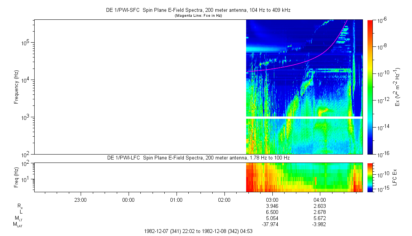
Task: Pick the 02:00 time axis label
Action: (224, 200)
